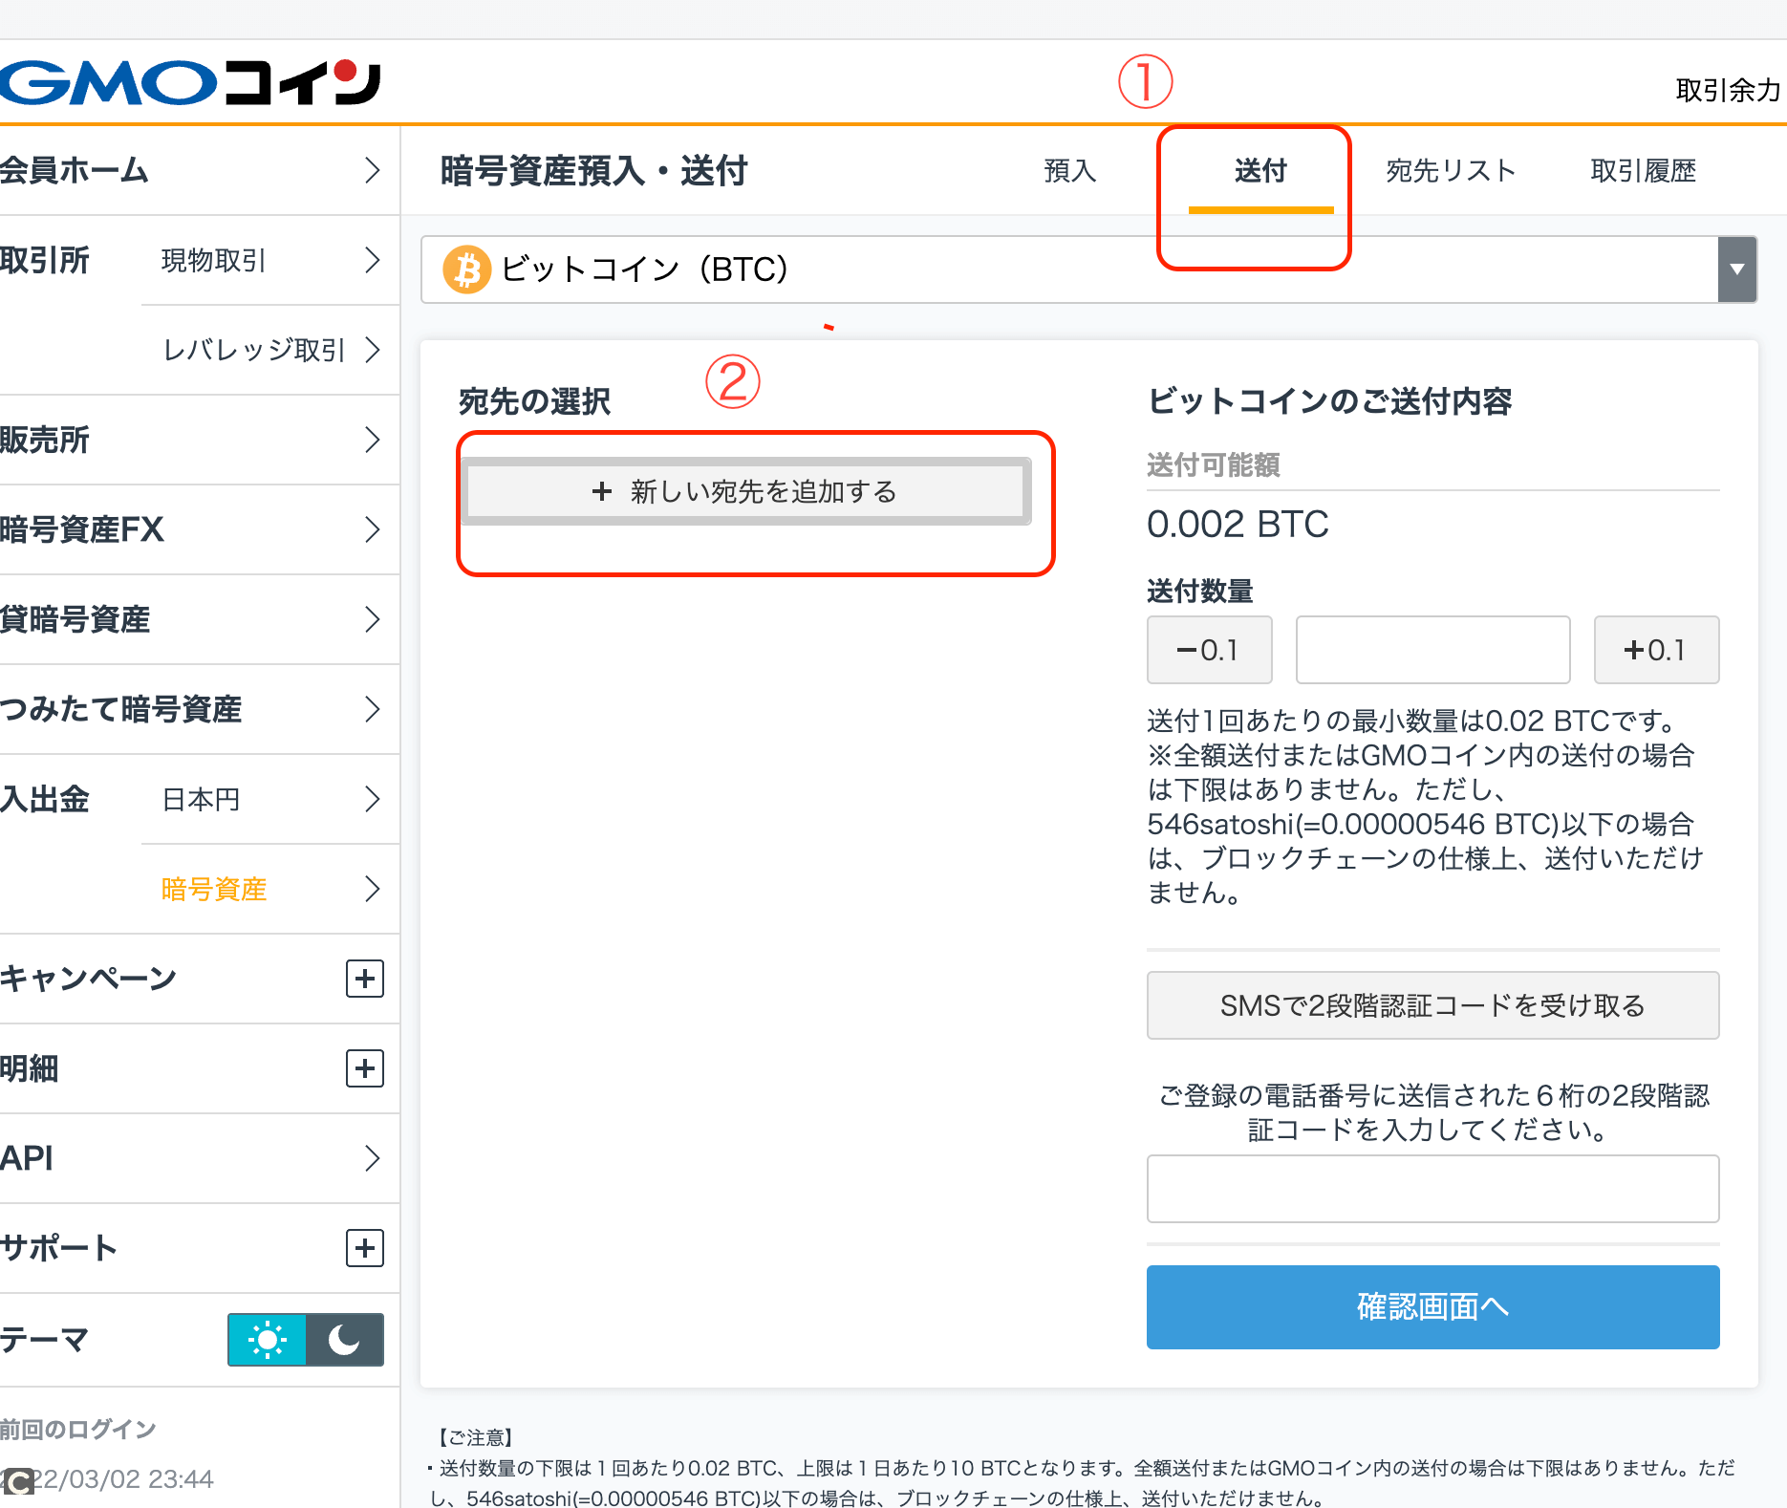Screen dimensions: 1787x1508
Task: Open 暗号資産FX in the sidebar
Action: 200,529
